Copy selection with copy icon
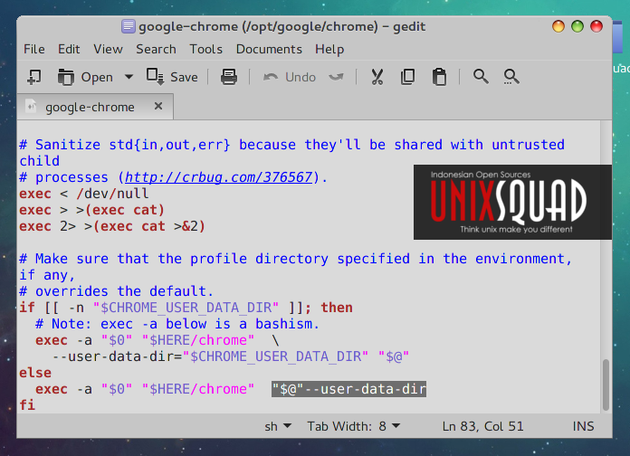Viewport: 630px width, 456px height. pyautogui.click(x=408, y=77)
